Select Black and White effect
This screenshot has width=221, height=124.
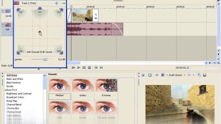tap(15, 79)
